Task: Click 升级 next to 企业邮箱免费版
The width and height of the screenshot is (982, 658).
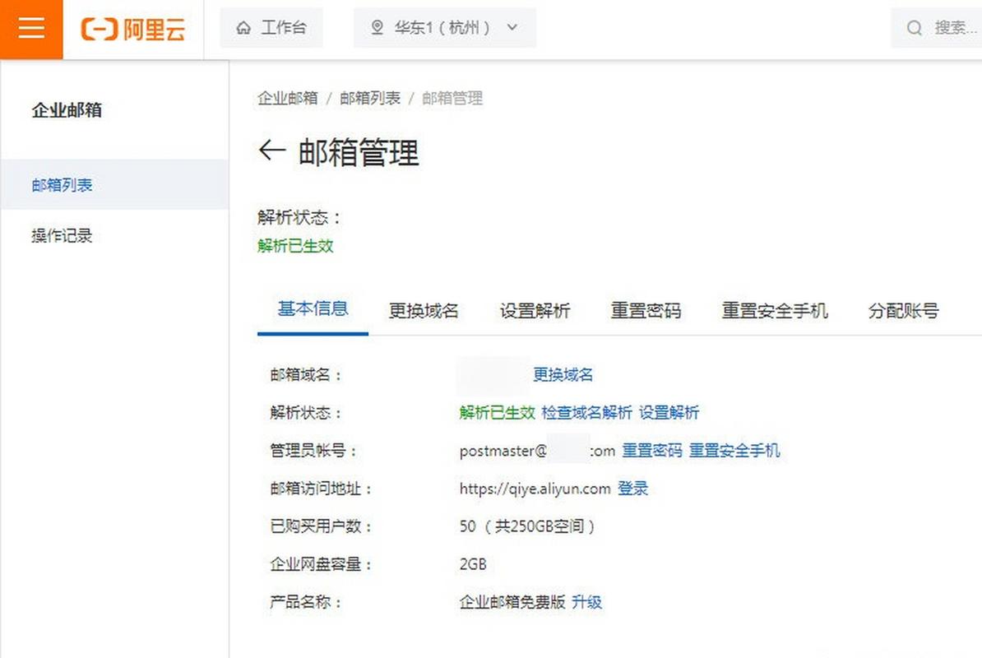Action: 586,602
